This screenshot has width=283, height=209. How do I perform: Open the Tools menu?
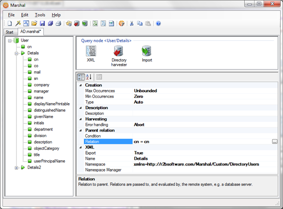pos(40,15)
